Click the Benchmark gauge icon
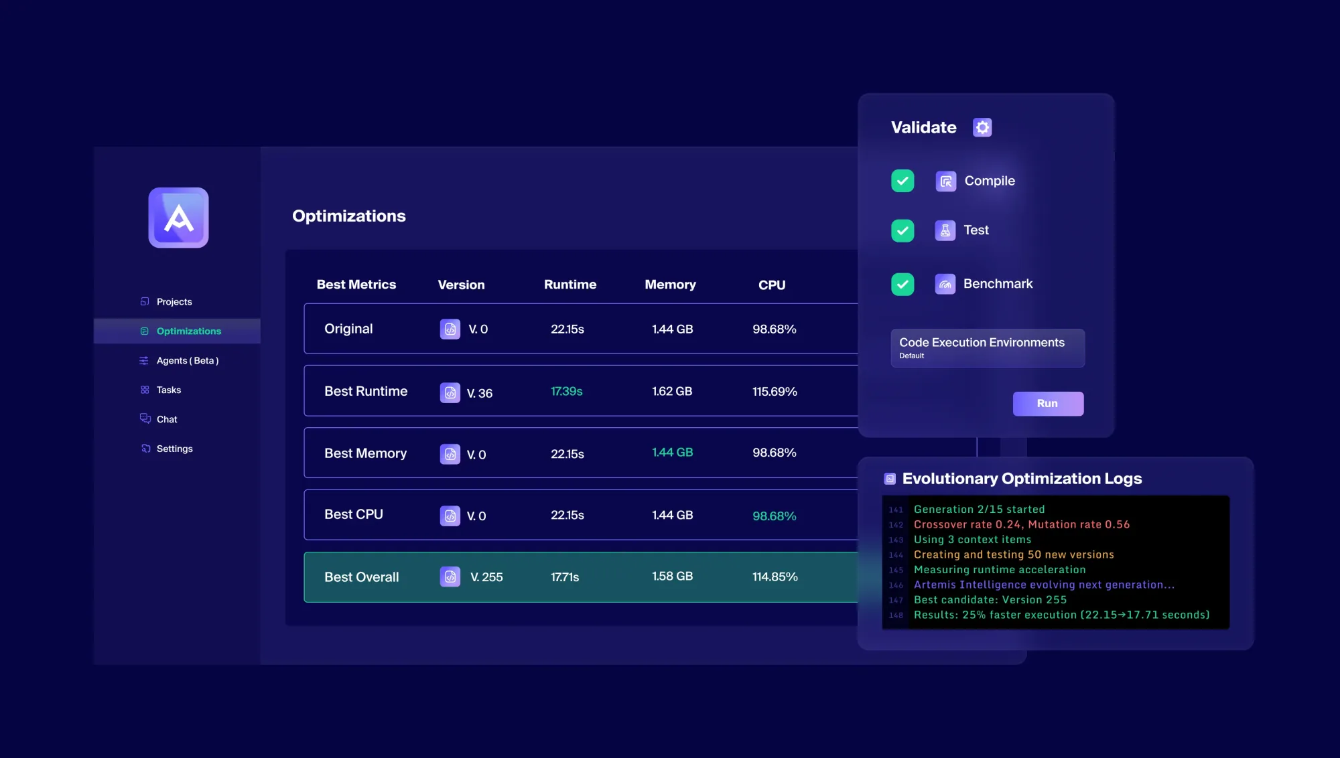Image resolution: width=1340 pixels, height=758 pixels. coord(945,284)
